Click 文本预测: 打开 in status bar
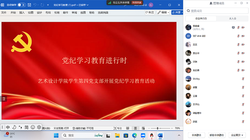250x140 pixels. 61,128
